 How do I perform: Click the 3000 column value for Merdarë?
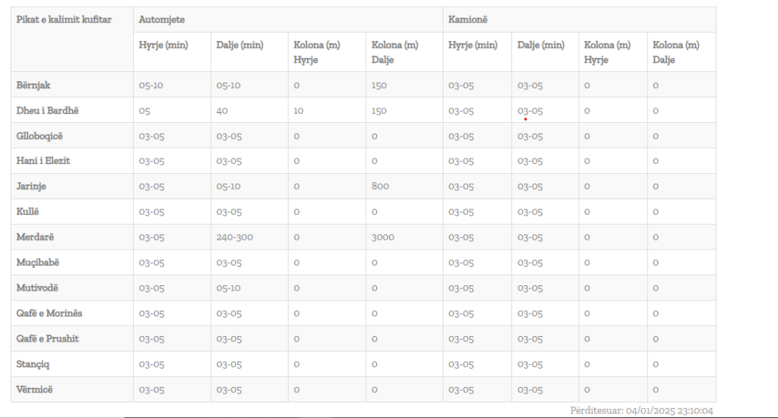[x=383, y=237]
